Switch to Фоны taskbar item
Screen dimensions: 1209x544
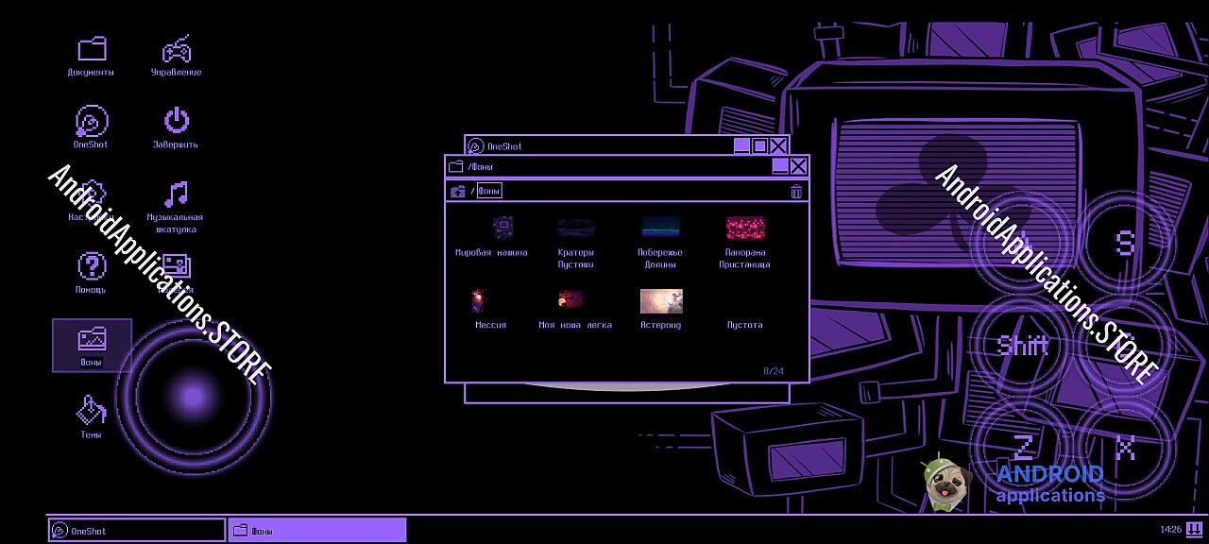(x=316, y=530)
